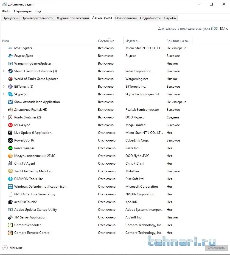
Task: Sort by the Имя column header
Action: (48, 41)
